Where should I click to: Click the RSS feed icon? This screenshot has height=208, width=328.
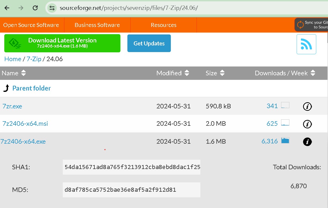pos(306,44)
